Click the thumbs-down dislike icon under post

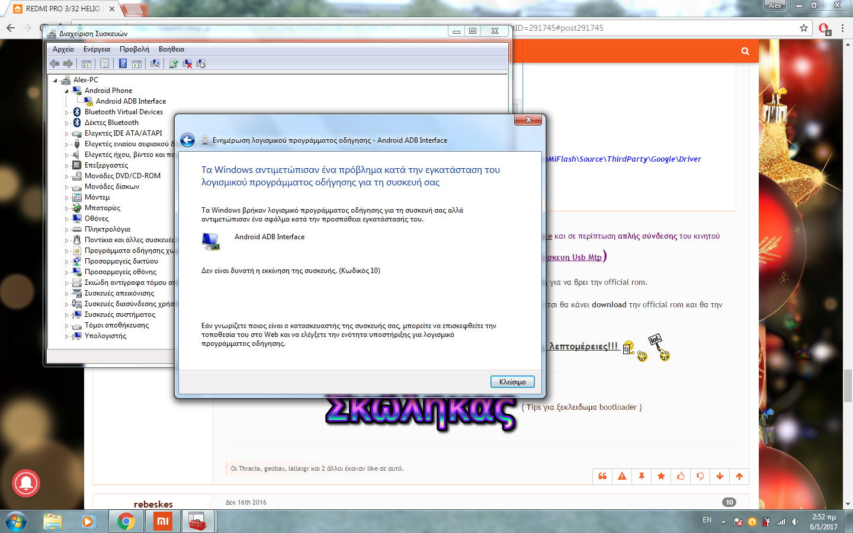[700, 476]
